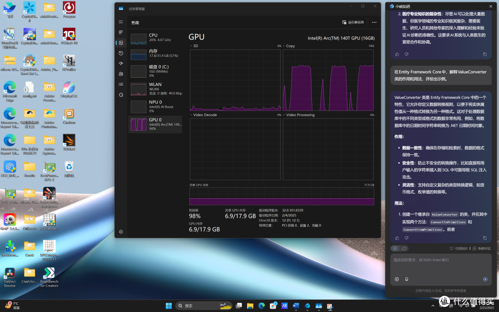This screenshot has height=312, width=499.
Task: Select DisplayCAL desktop shortcut
Action: 69,89
